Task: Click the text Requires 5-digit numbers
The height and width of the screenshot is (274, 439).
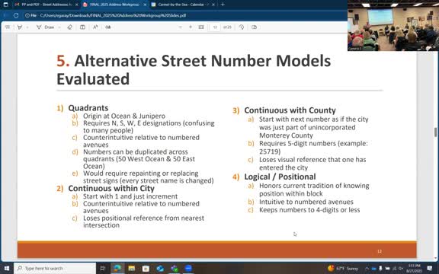Action: pos(297,143)
